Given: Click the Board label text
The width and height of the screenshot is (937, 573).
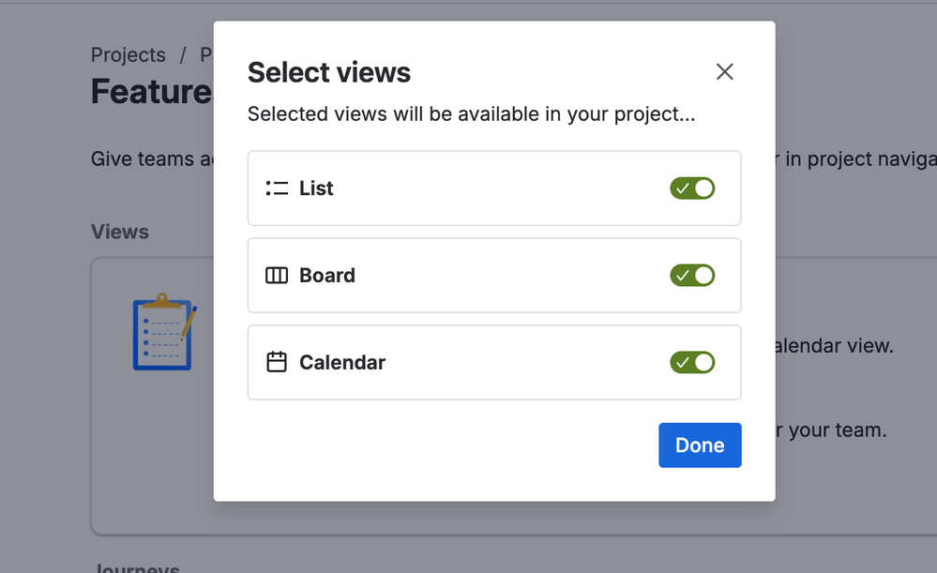Looking at the screenshot, I should [326, 276].
